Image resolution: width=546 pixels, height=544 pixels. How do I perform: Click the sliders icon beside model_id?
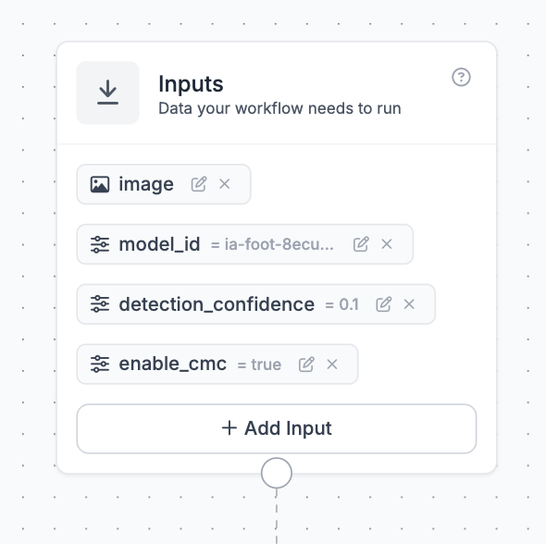[x=100, y=244]
